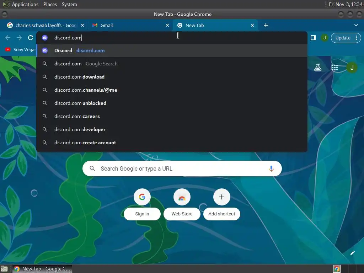Click the Add shortcut label
Screen dimensions: 364x273
[x=222, y=214]
